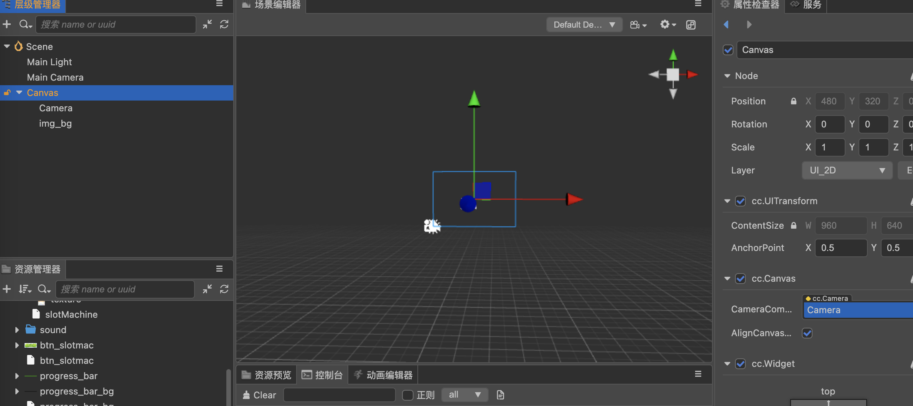Enable the 正则 regex checkbox
The height and width of the screenshot is (406, 913).
pos(407,395)
